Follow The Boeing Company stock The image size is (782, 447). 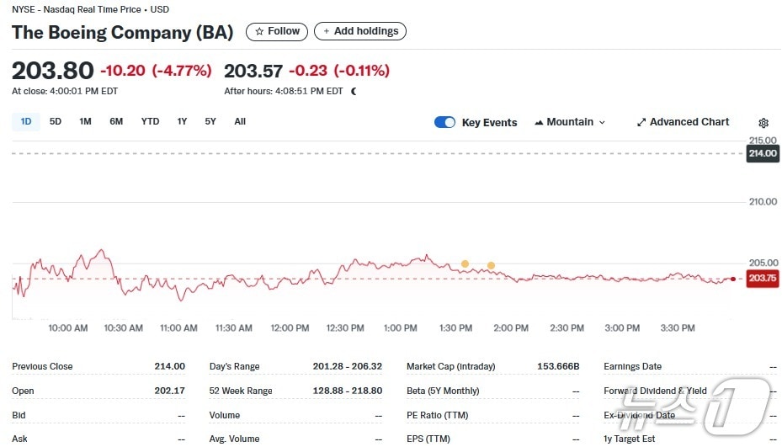tap(277, 31)
